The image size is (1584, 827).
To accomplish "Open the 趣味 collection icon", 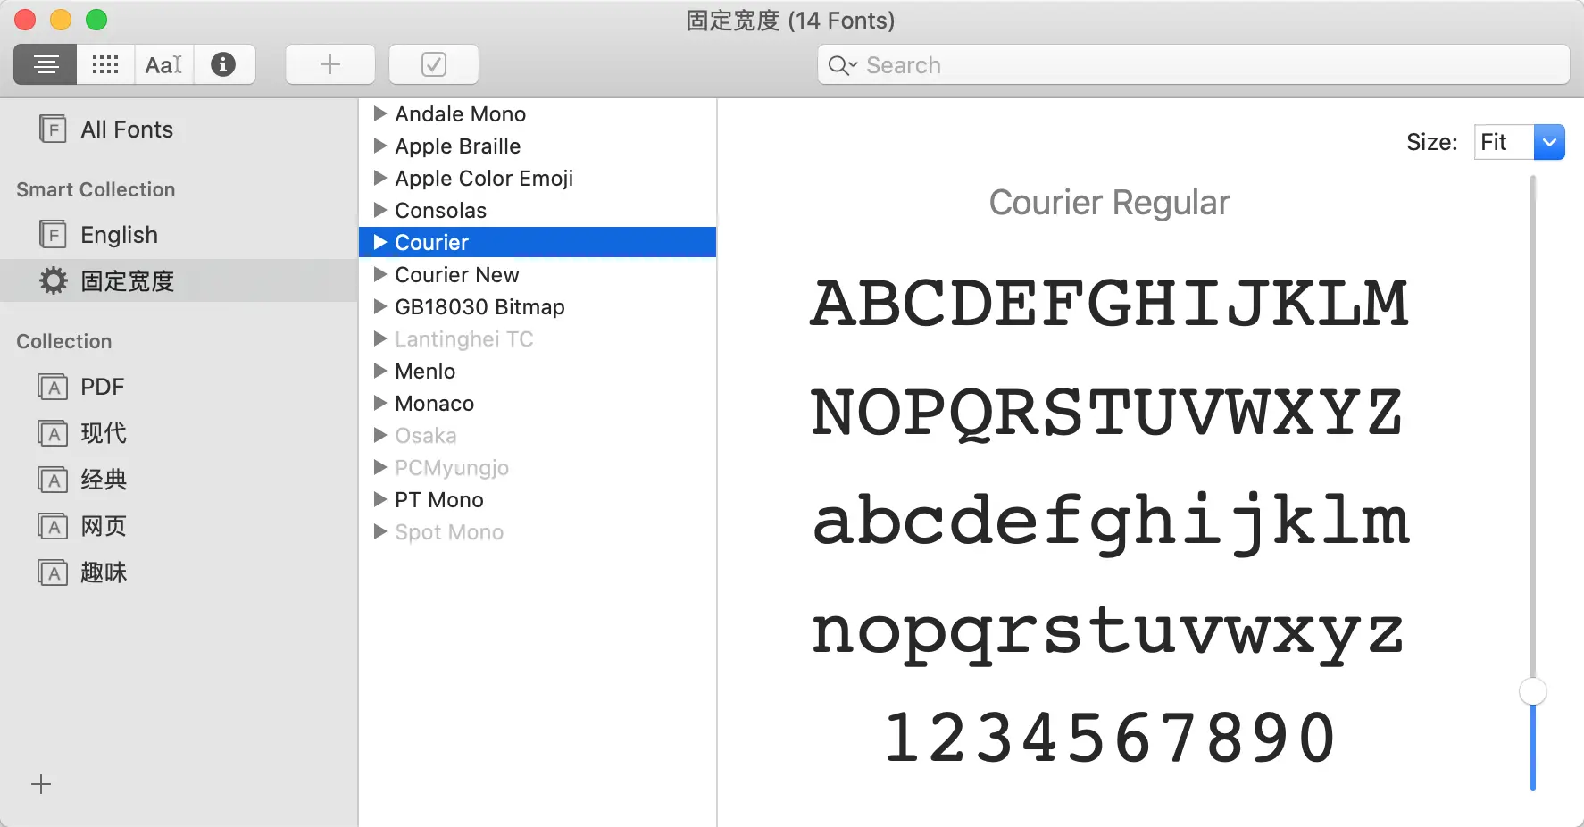I will tap(53, 572).
